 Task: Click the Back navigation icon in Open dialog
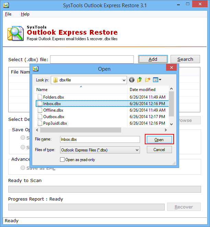(132, 80)
